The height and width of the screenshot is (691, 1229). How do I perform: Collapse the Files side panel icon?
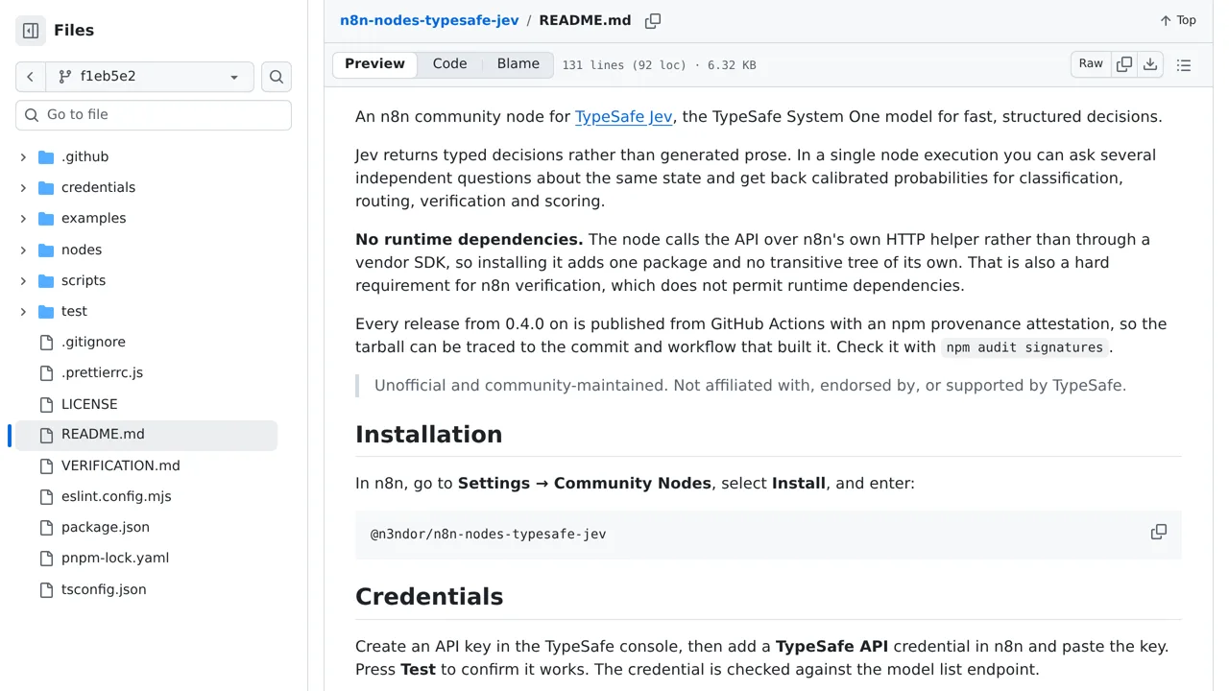31,31
